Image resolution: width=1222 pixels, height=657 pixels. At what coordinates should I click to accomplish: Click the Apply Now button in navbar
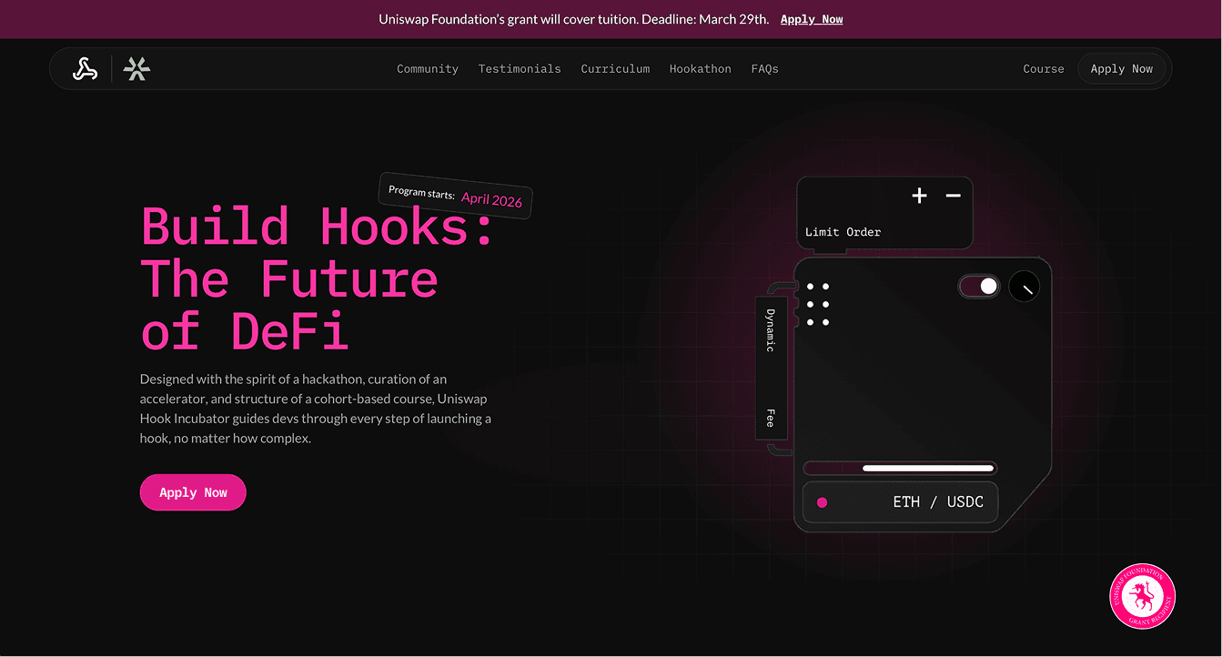[x=1121, y=69]
